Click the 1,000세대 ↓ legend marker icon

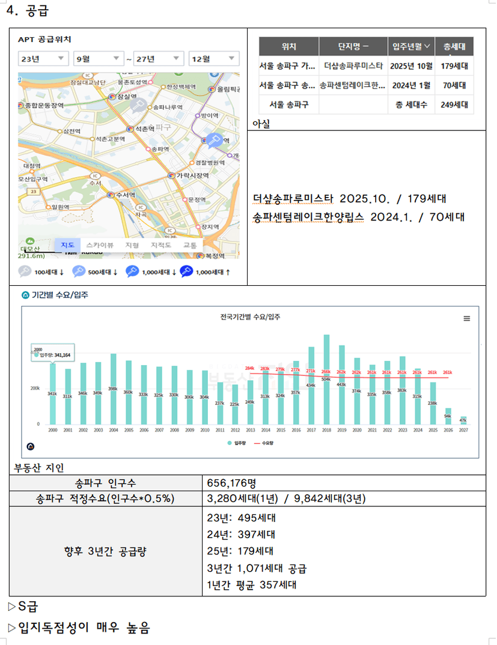pyautogui.click(x=132, y=271)
